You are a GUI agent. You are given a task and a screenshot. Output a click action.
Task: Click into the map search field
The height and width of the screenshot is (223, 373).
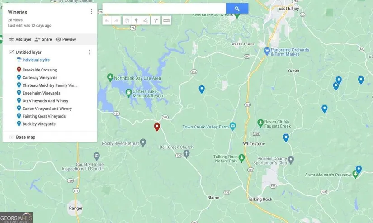[x=164, y=9]
